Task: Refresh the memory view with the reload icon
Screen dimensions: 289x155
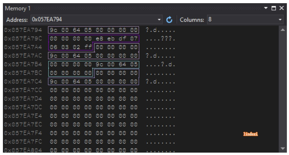Action: pos(169,20)
